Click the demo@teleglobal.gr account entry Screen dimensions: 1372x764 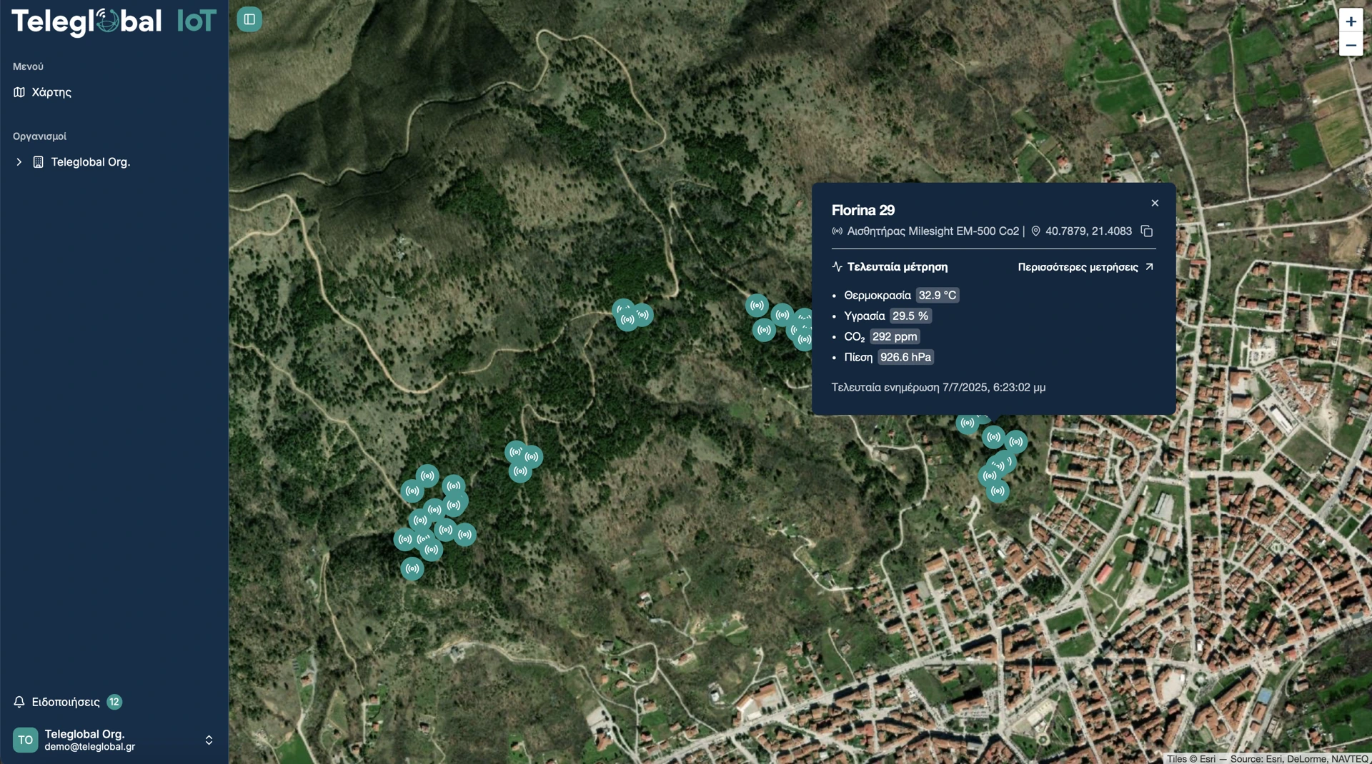click(89, 747)
